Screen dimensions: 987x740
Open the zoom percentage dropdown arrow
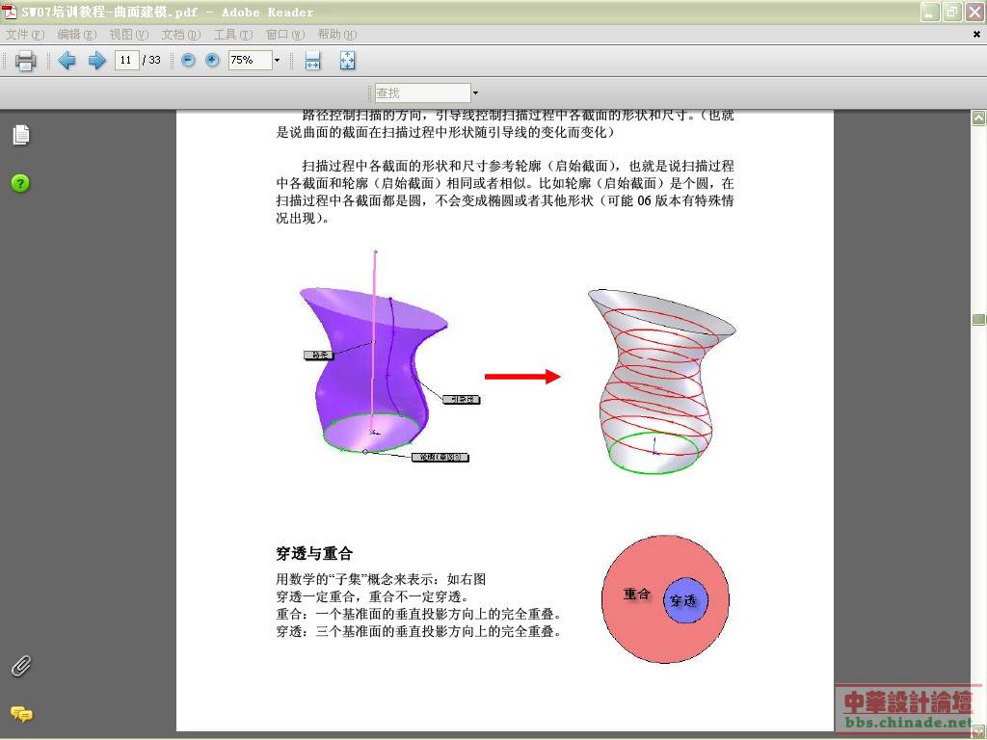coord(277,61)
